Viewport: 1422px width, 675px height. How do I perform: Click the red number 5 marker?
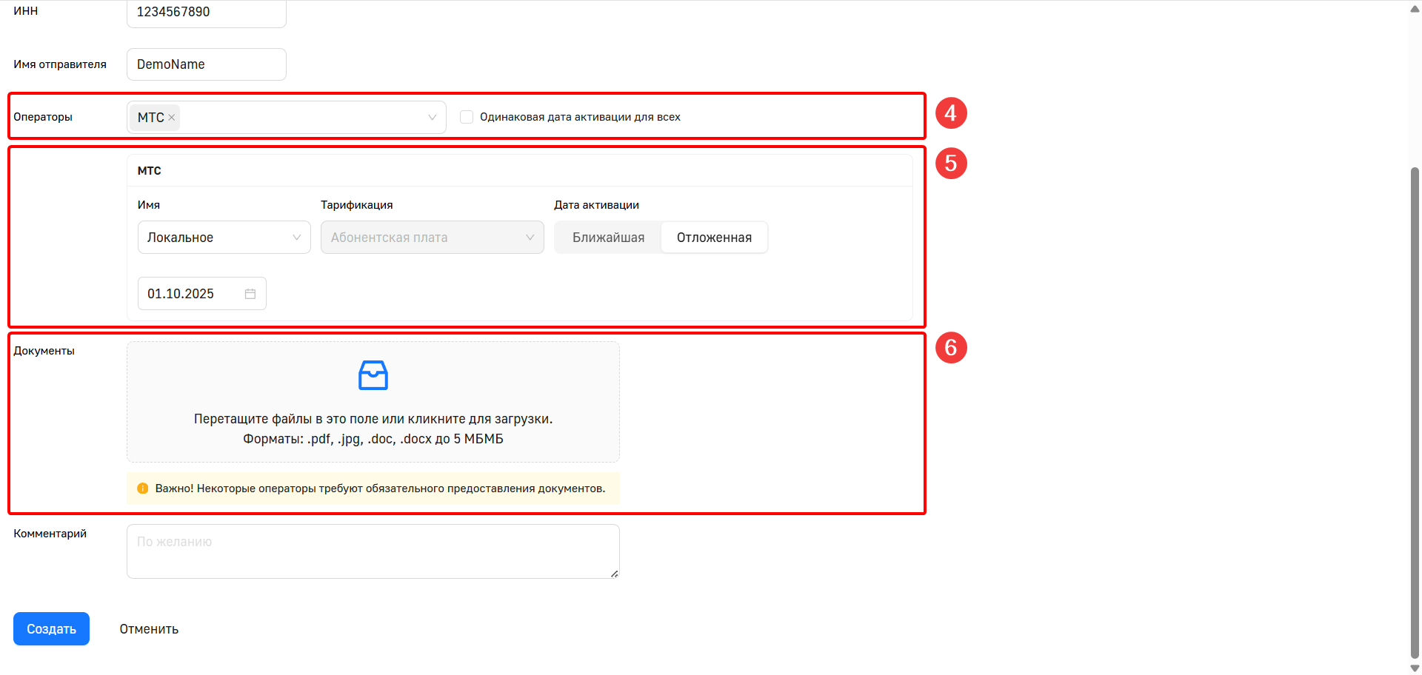tap(951, 164)
